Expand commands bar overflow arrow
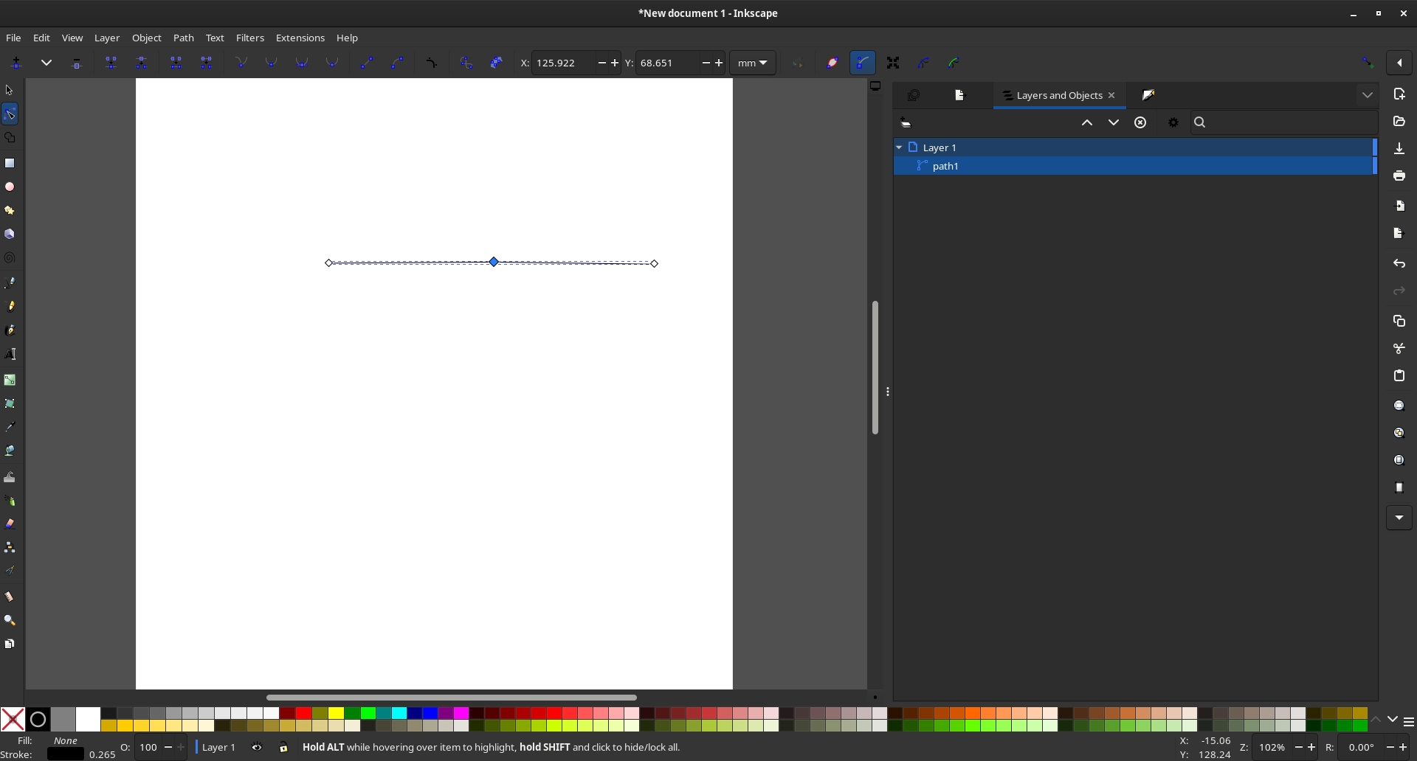 point(1399,518)
